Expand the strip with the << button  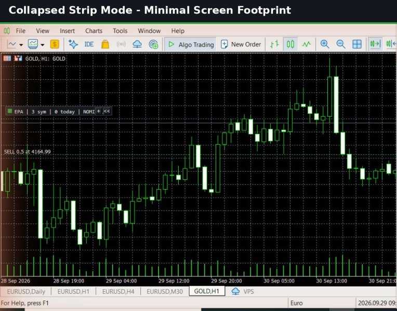click(107, 111)
